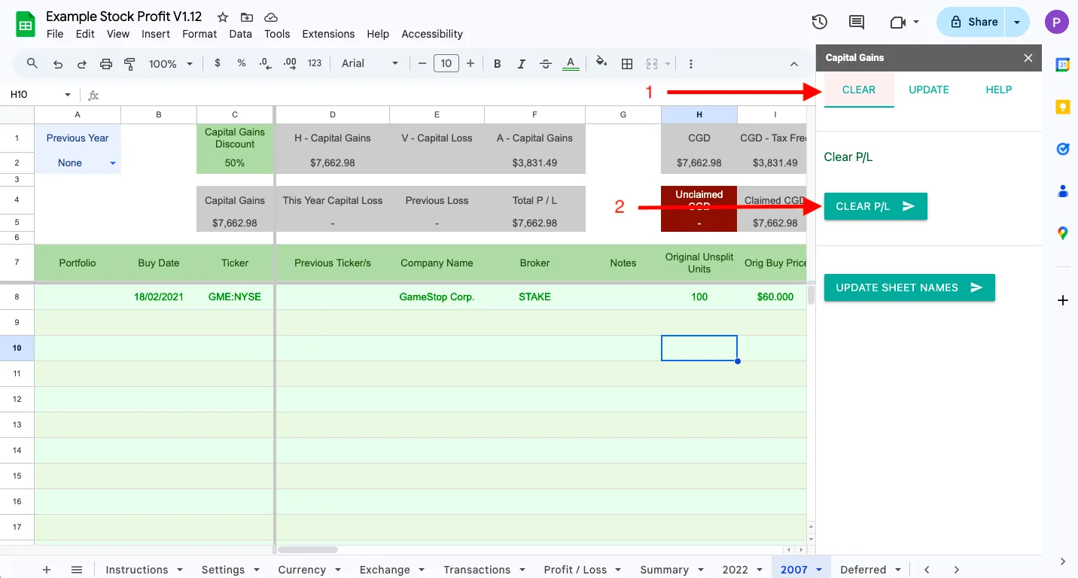Click the UPDATE SHEET NAMES button

[x=909, y=287]
